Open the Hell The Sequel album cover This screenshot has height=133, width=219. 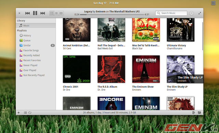click(x=111, y=30)
